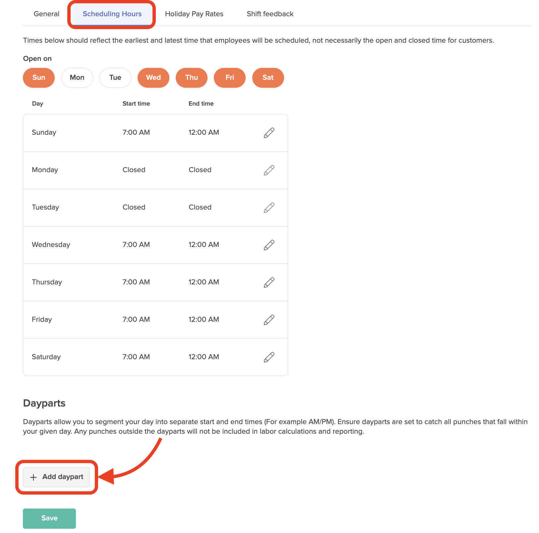This screenshot has height=533, width=539.
Task: Click the Saturday row edit pencil
Action: pyautogui.click(x=269, y=357)
